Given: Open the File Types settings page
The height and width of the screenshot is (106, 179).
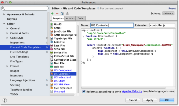Looking at the screenshot, I should point(16,61).
